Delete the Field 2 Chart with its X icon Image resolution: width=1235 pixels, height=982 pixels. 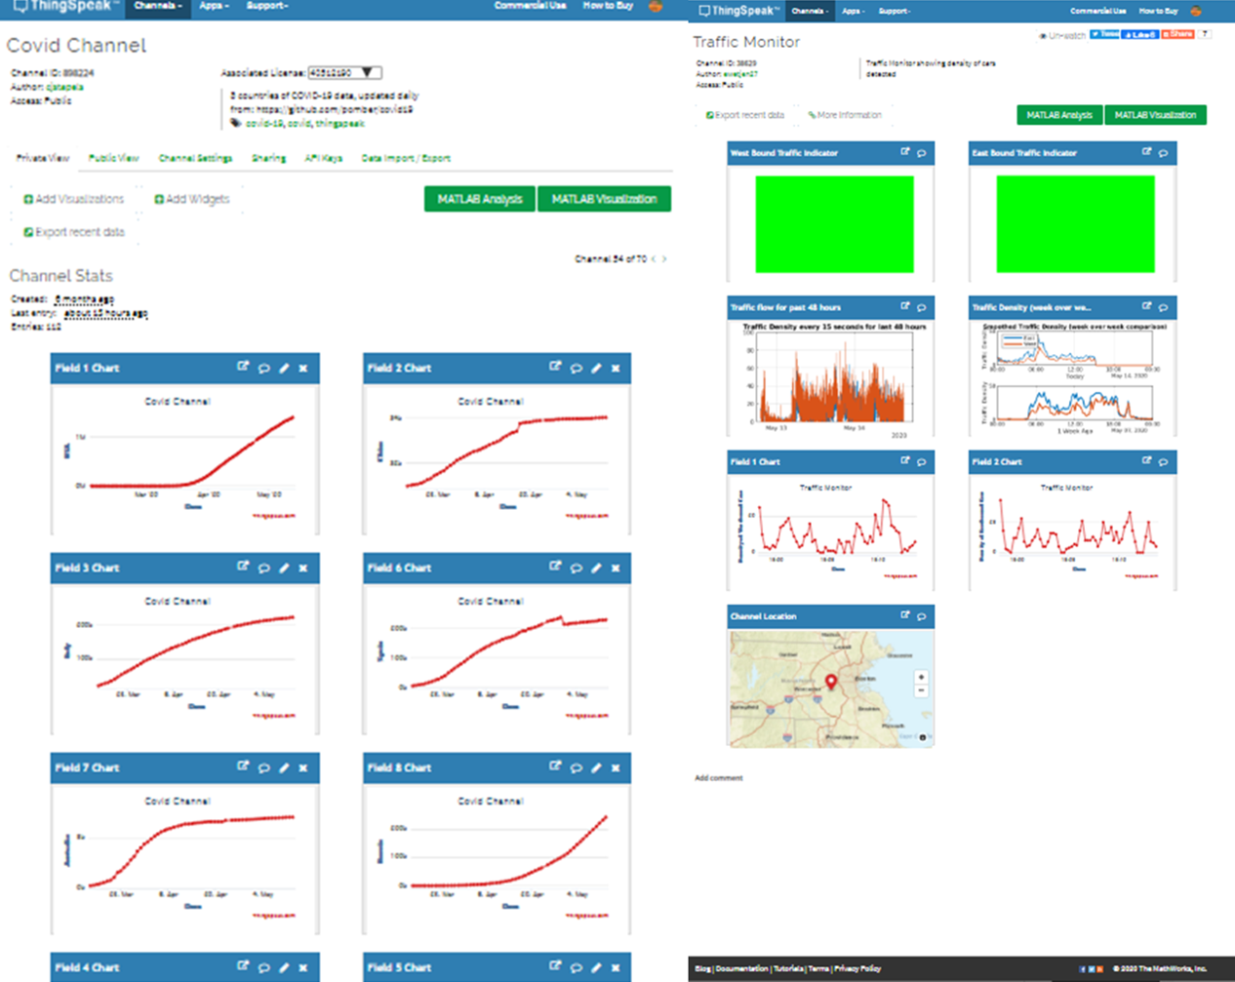(x=616, y=368)
